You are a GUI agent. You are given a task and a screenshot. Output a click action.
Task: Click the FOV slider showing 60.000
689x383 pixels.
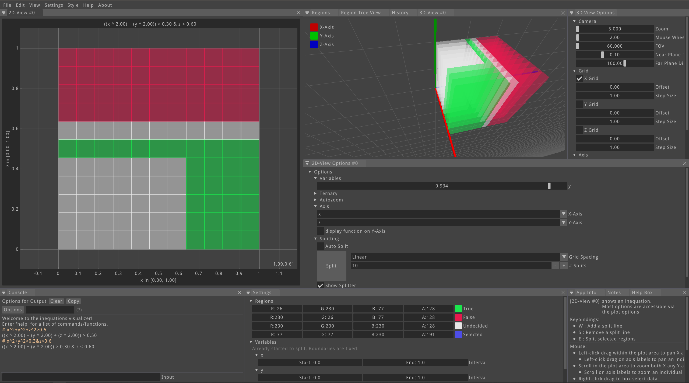615,46
